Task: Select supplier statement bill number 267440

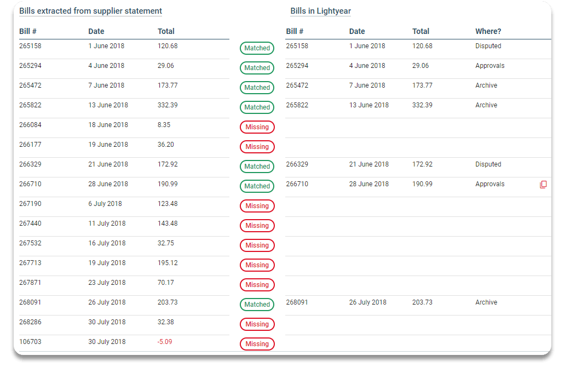Action: pyautogui.click(x=30, y=223)
